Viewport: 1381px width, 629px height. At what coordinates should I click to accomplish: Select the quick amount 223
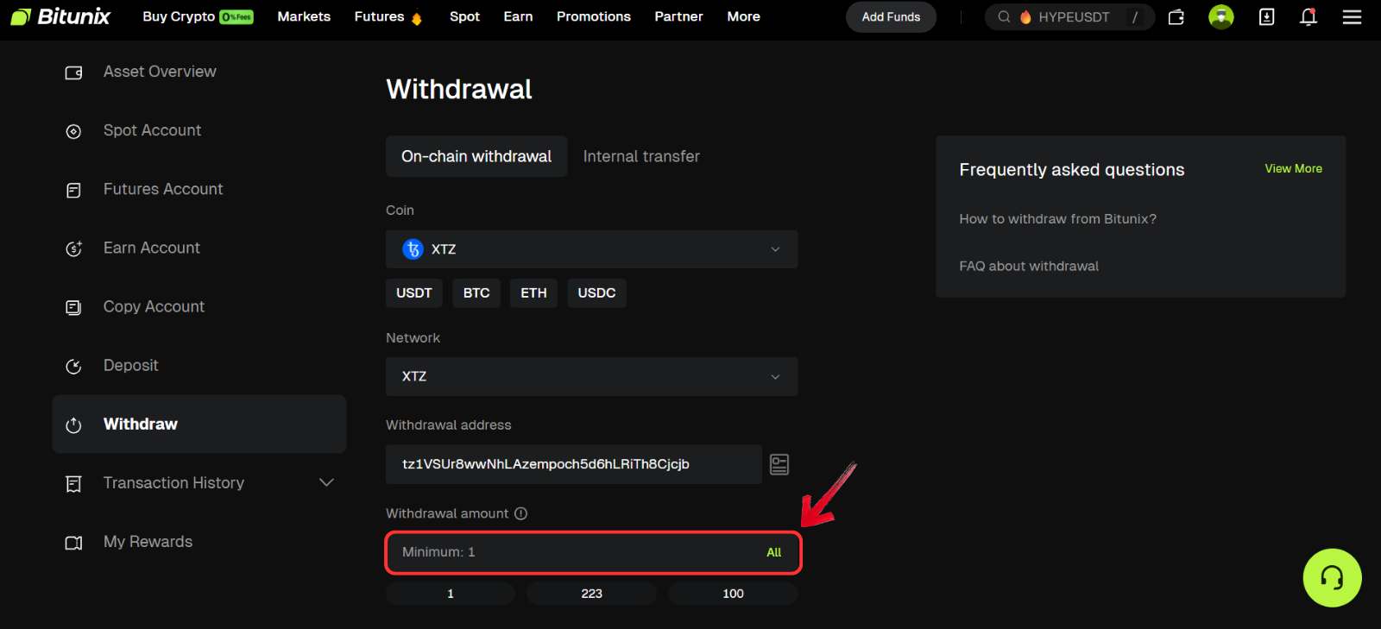coord(591,594)
